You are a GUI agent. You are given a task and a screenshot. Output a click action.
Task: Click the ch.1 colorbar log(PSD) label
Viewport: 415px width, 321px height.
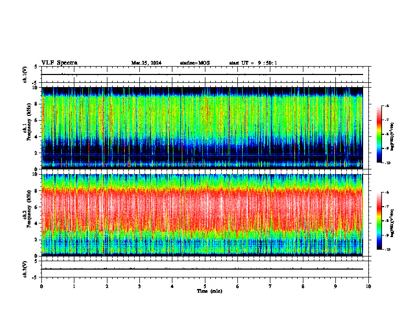tap(392, 136)
